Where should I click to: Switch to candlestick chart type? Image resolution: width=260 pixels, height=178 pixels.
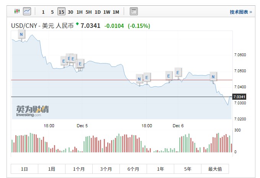(16, 11)
